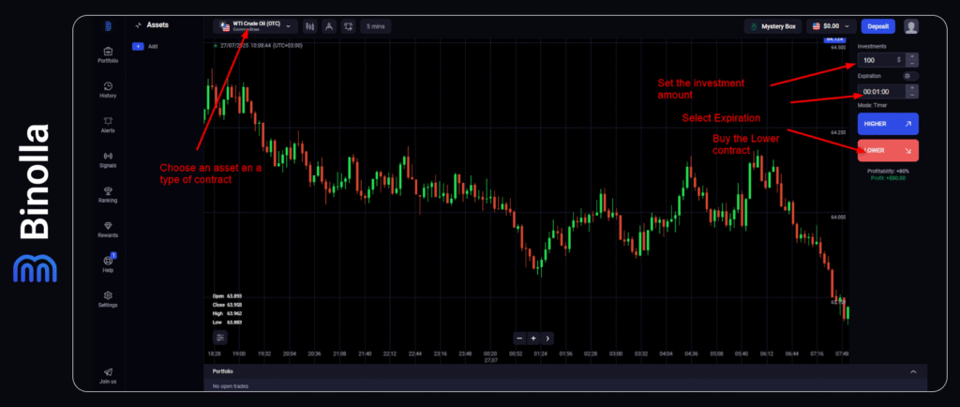Image resolution: width=960 pixels, height=407 pixels.
Task: Open the Alerts bell icon
Action: point(108,123)
